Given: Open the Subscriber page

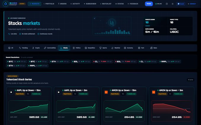Looking at the screenshot, I should (x=90, y=4).
